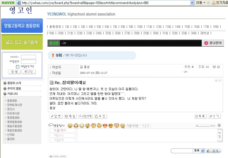228x158 pixels.
Task: Pick the tongue-out emoticon
Action: click(87, 126)
